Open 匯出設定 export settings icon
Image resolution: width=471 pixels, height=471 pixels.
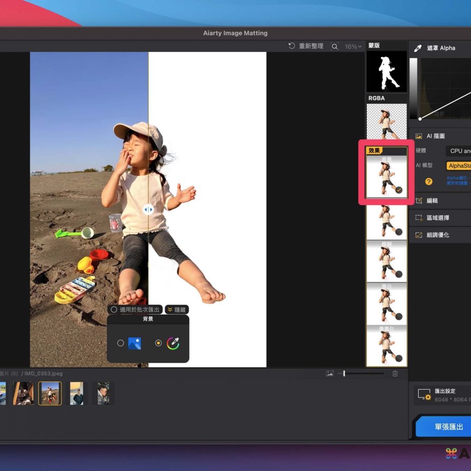click(x=424, y=395)
